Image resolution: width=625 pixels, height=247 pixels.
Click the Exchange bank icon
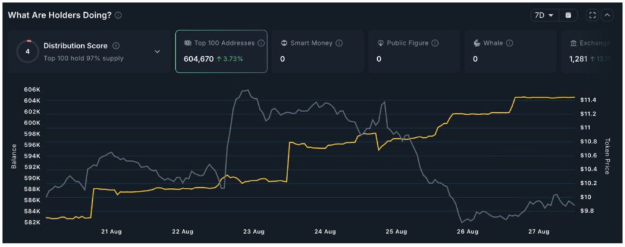coord(573,43)
